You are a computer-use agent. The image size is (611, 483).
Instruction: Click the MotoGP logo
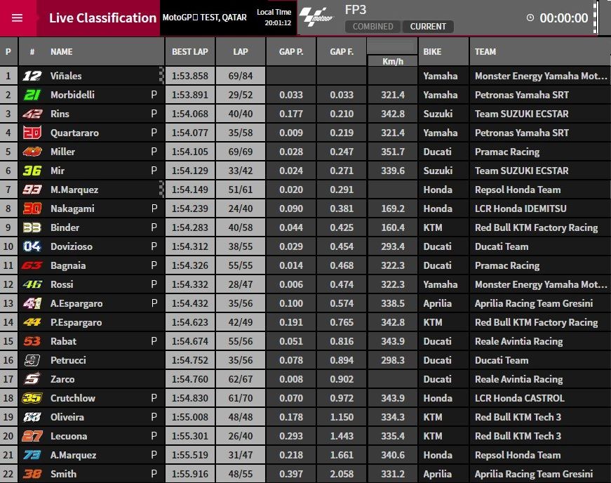[316, 18]
